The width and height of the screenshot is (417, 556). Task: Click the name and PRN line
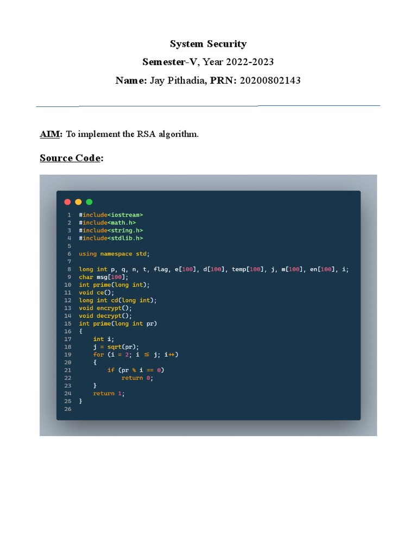(x=208, y=80)
